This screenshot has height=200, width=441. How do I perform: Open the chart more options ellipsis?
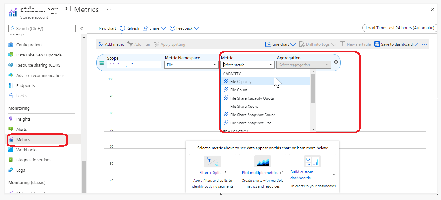(424, 45)
